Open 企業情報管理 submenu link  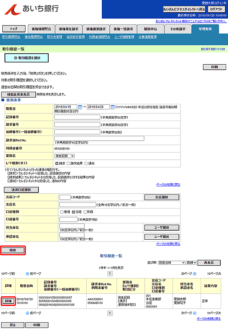coord(148,37)
